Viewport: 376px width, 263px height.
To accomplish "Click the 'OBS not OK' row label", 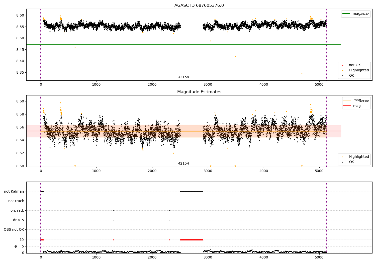I will click(x=14, y=229).
